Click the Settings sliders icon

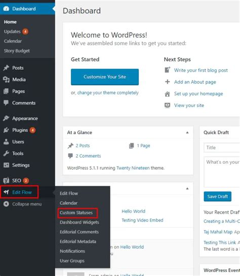(6, 165)
